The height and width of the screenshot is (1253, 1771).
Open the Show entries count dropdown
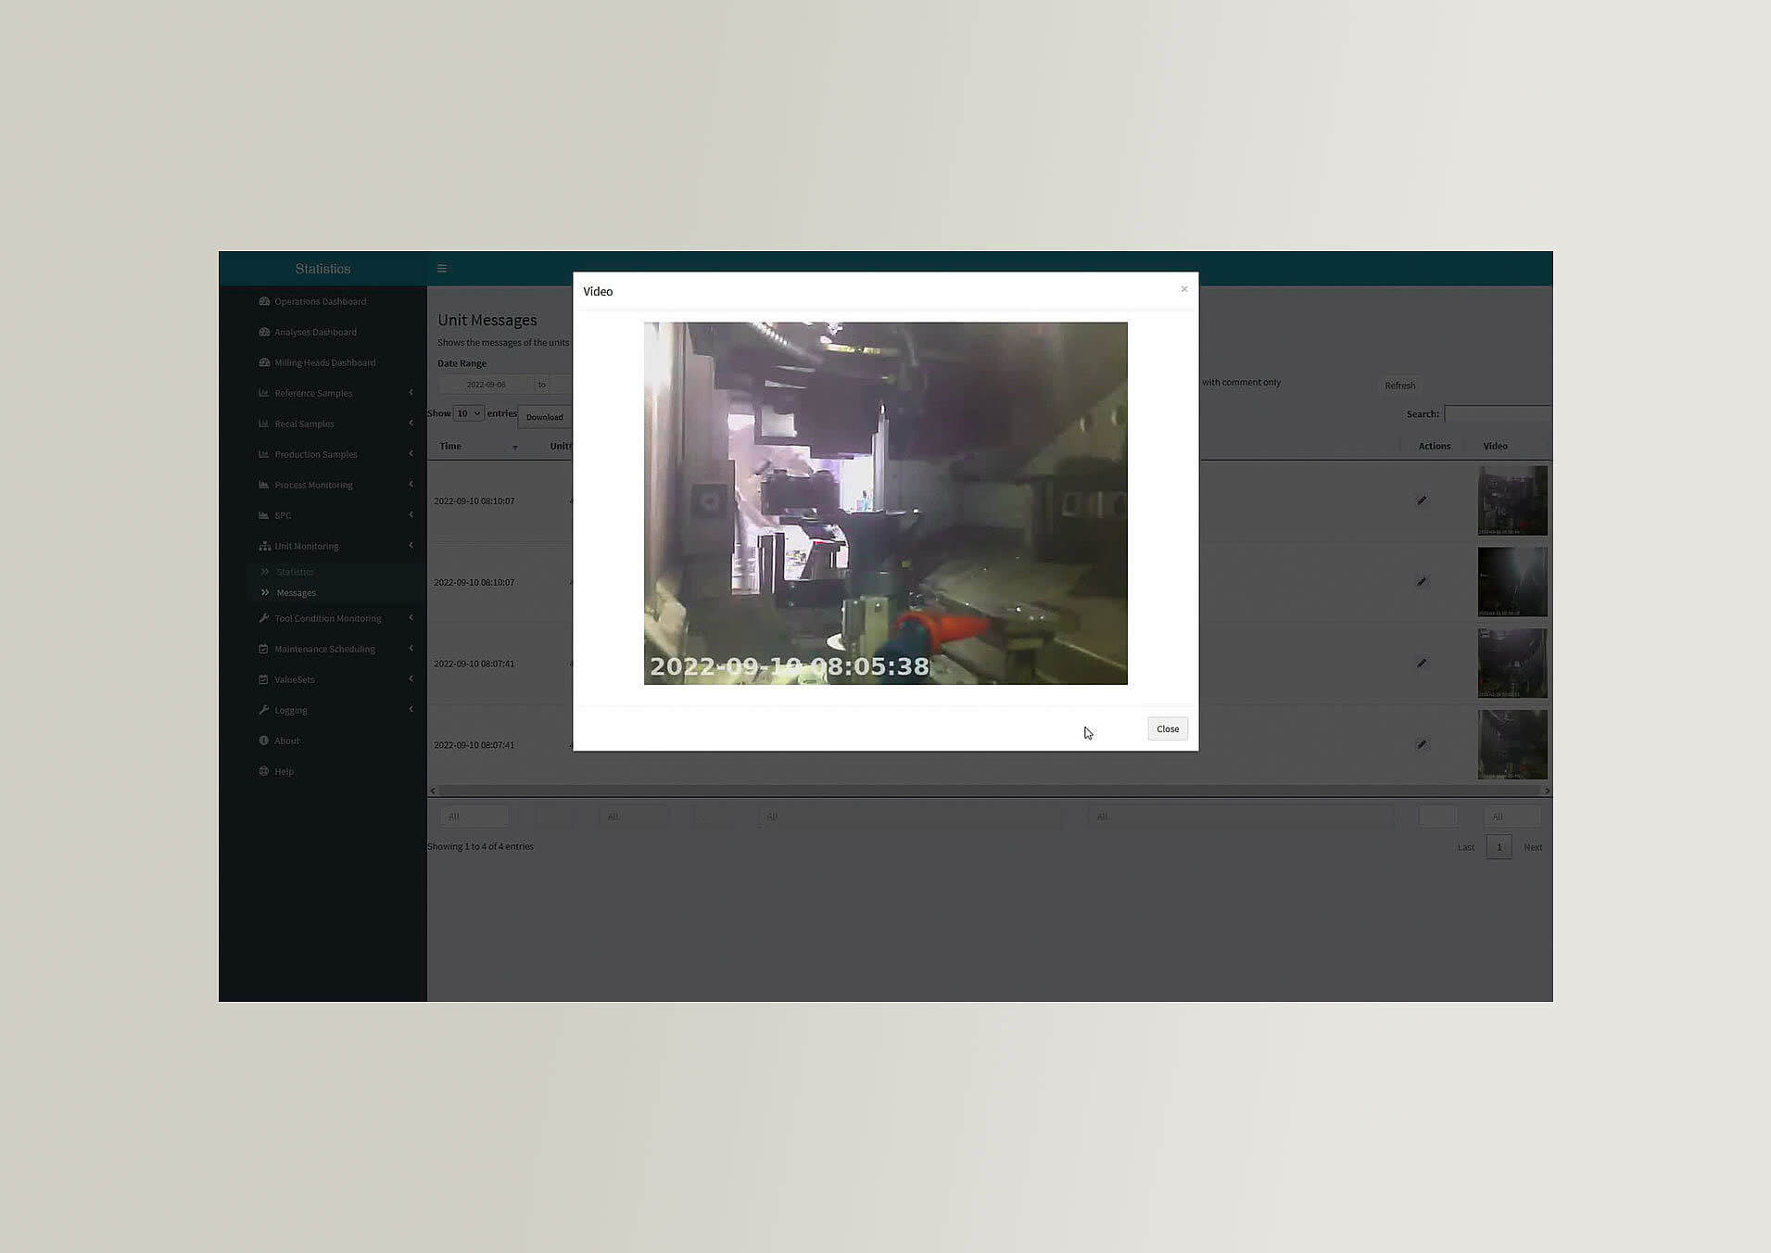tap(468, 413)
